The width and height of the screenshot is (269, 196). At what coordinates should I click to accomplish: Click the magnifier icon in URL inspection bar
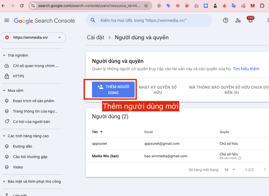click(x=93, y=20)
